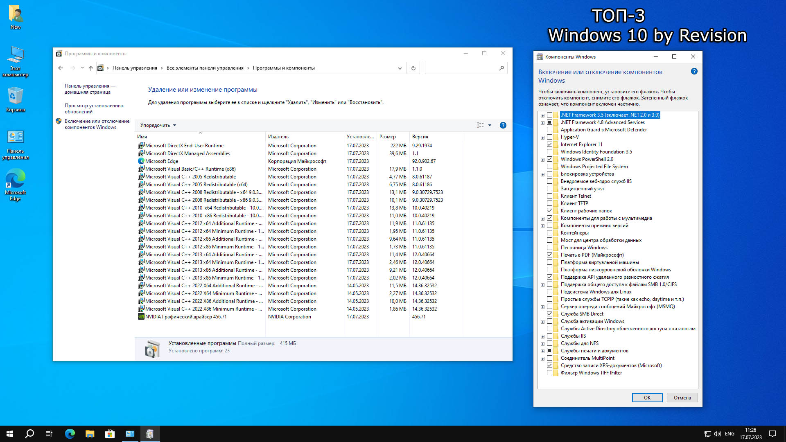
Task: Click help icon in Windows Components dialog
Action: coord(694,71)
